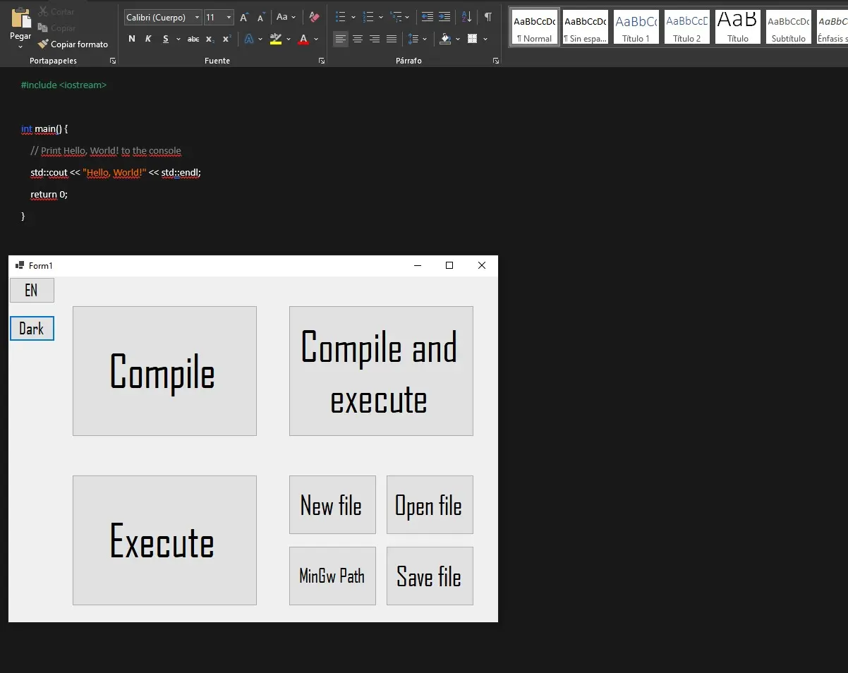Toggle strikethrough formatting
The height and width of the screenshot is (673, 848).
click(x=193, y=39)
